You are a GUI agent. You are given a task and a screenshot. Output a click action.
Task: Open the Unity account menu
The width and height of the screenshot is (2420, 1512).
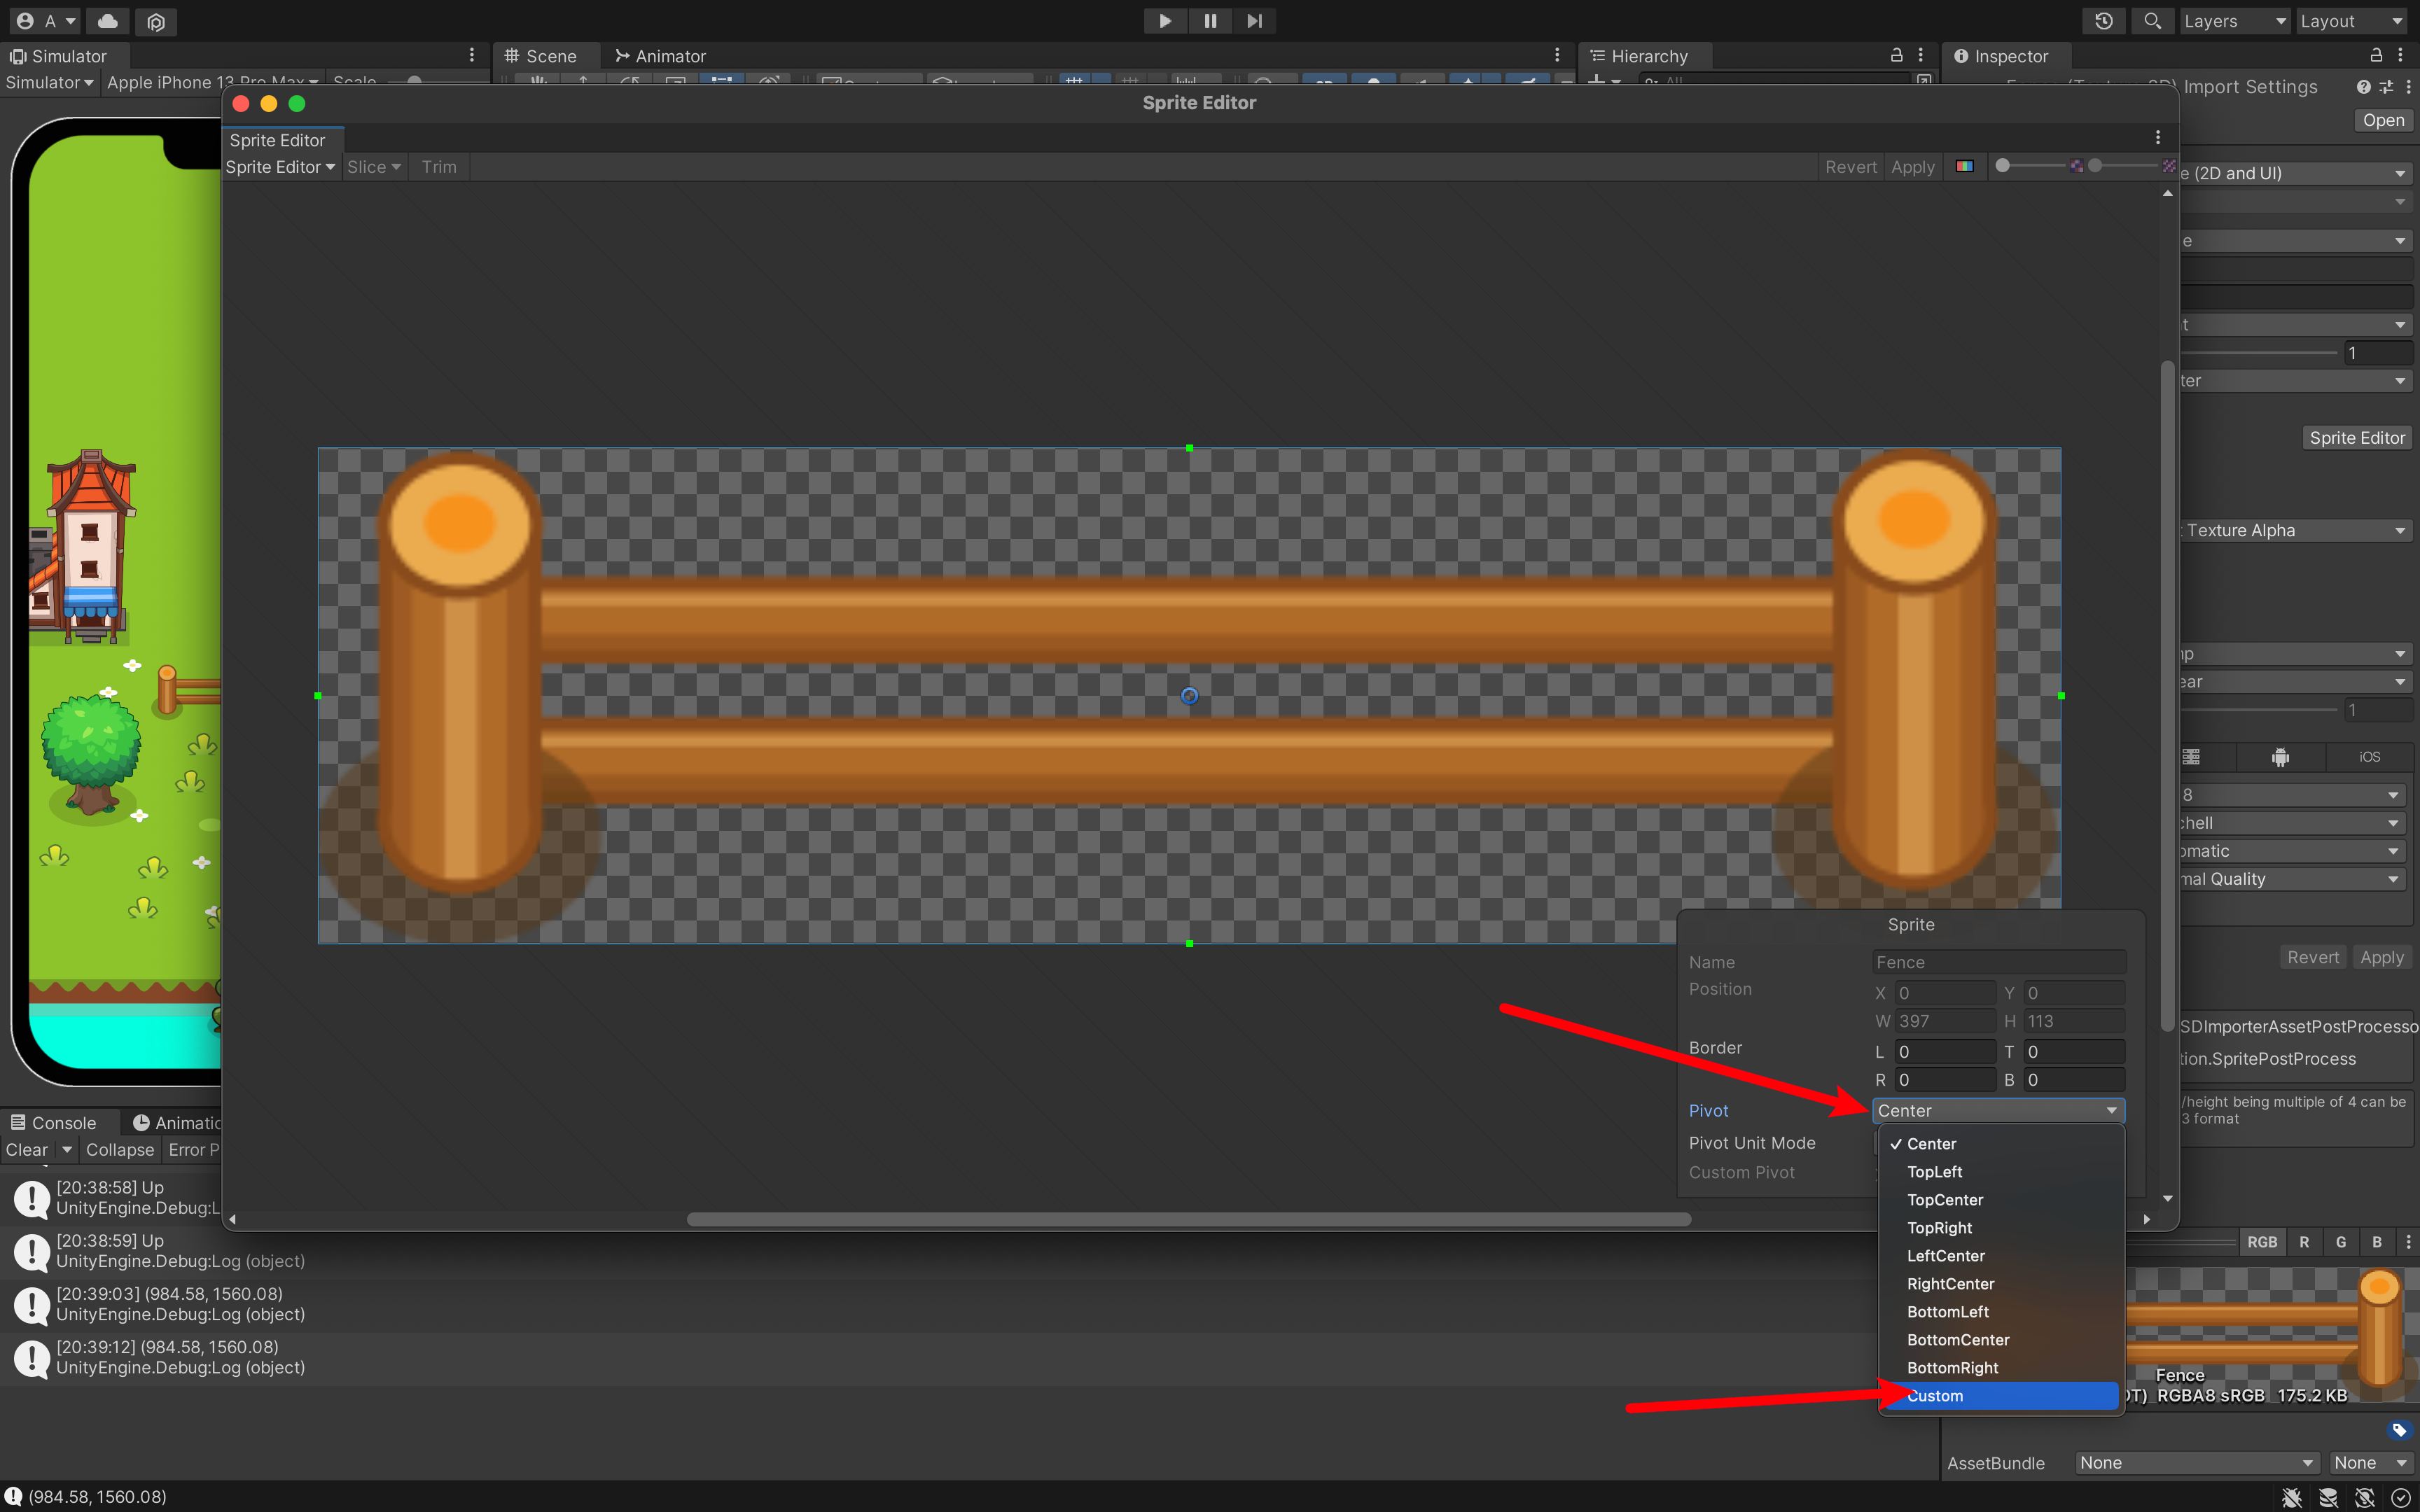46,21
